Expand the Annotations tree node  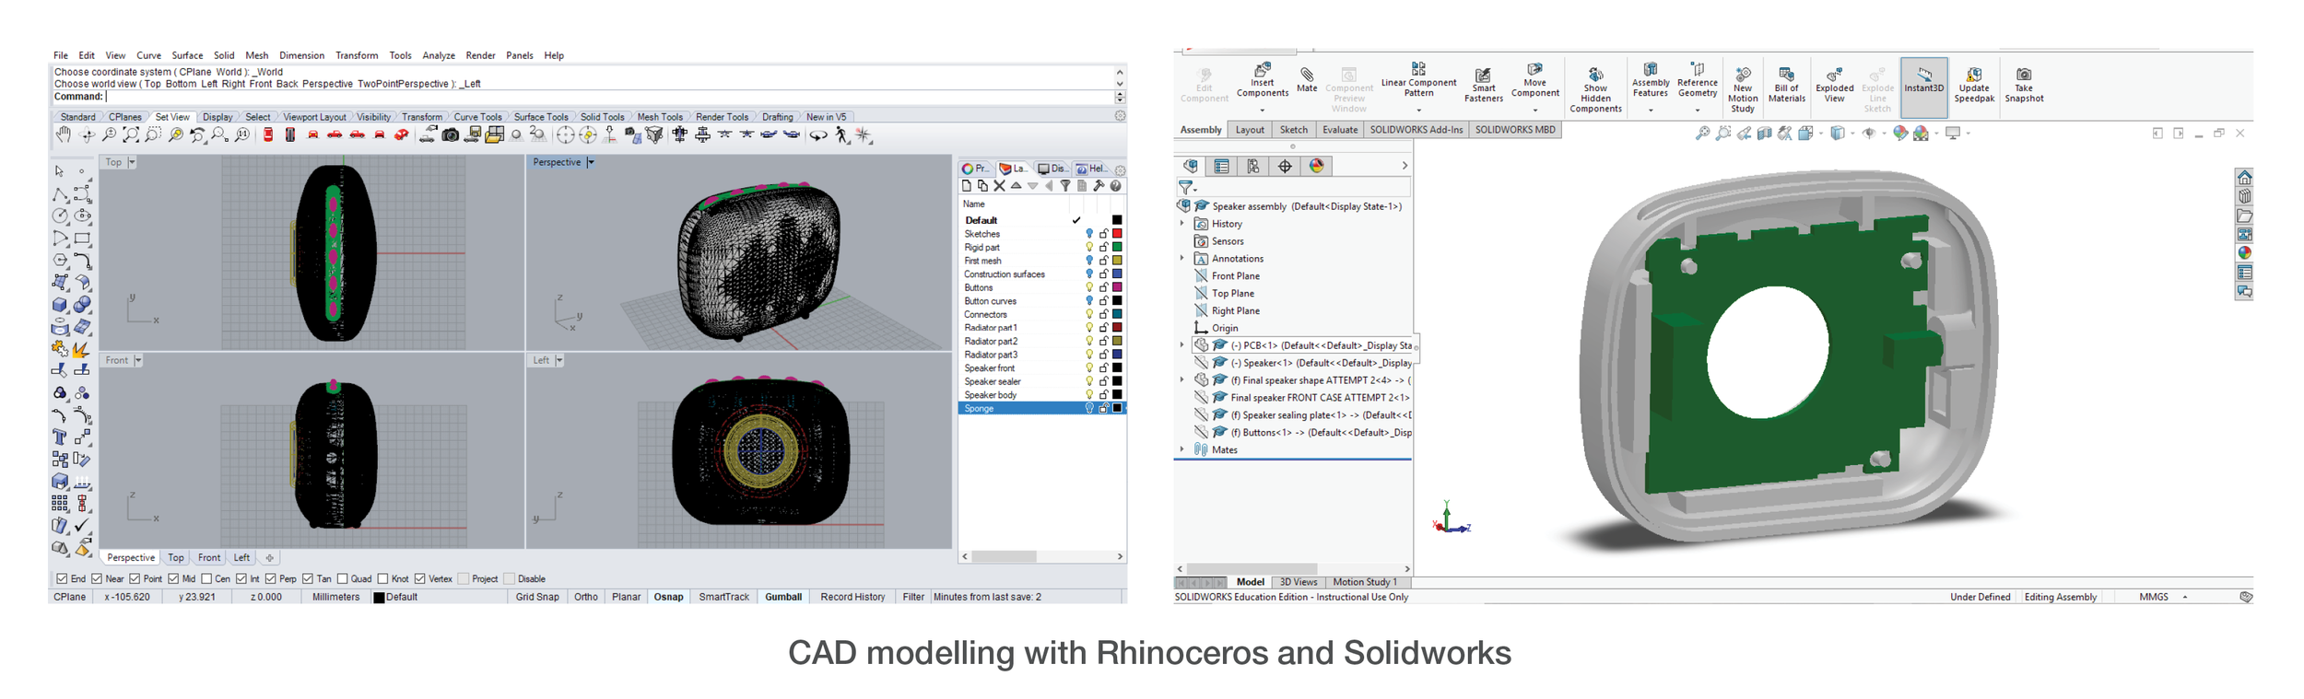(1181, 259)
